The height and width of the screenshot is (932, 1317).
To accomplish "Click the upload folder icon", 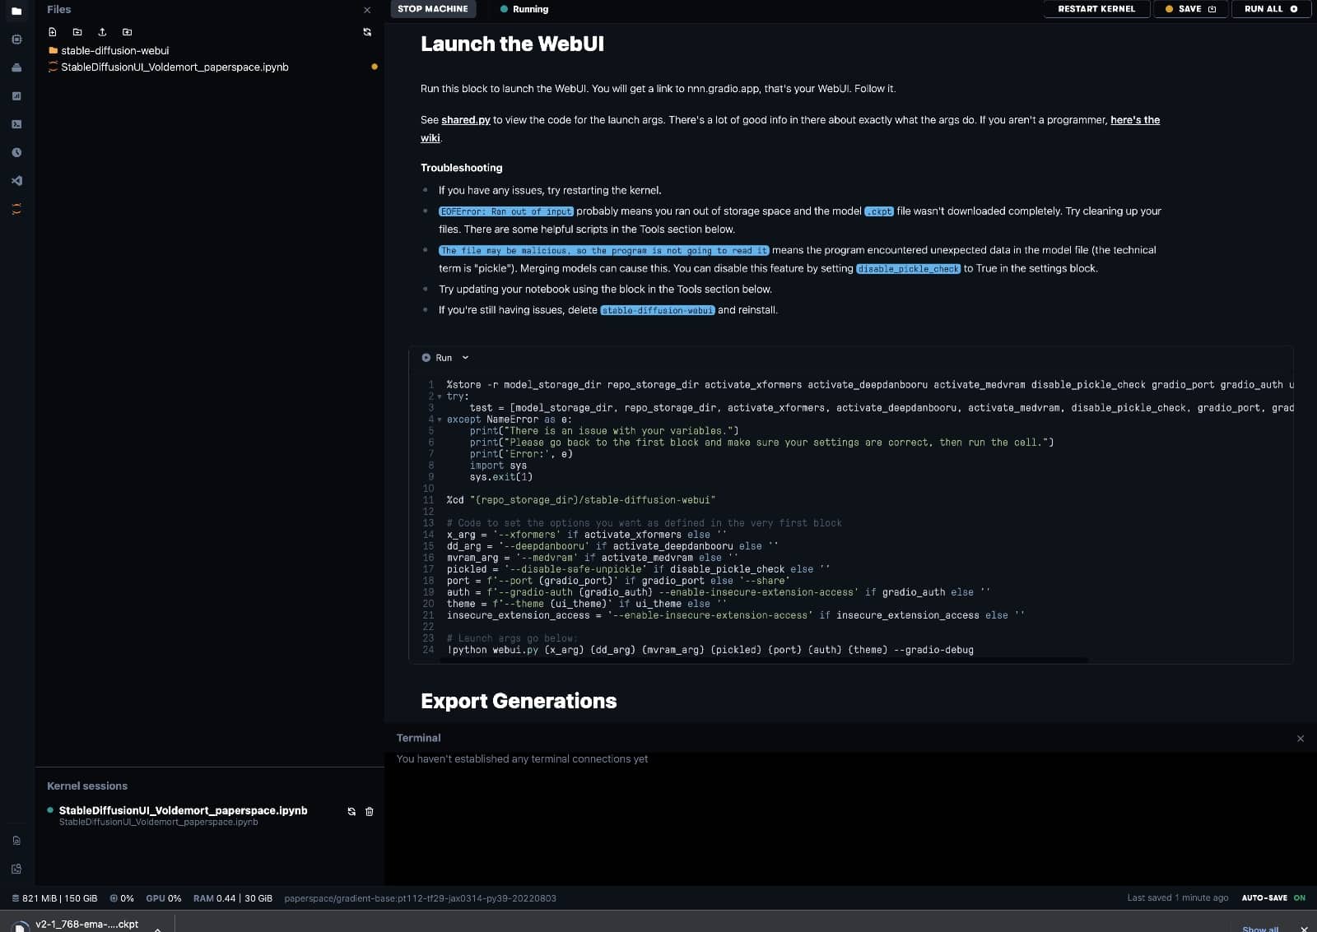I will tap(127, 32).
